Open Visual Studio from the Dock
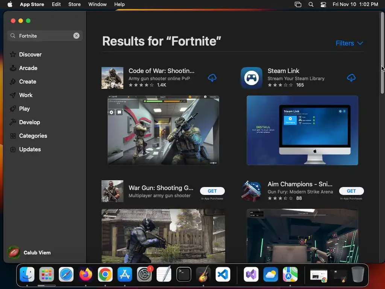 (251, 274)
